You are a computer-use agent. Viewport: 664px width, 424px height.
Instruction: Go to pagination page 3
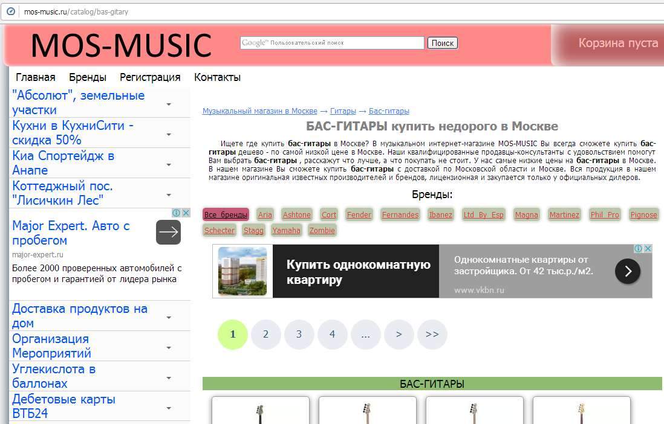(x=299, y=334)
